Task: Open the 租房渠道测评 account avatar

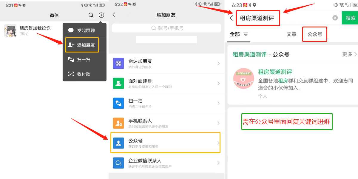Action: [243, 79]
